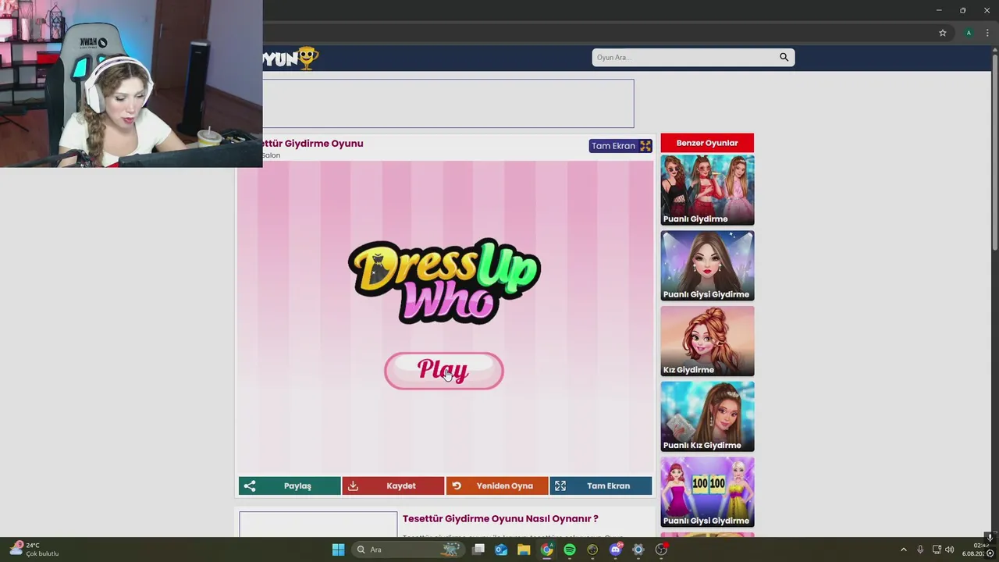Open the Chrome profile avatar
Screen dimensions: 999x562
969,33
